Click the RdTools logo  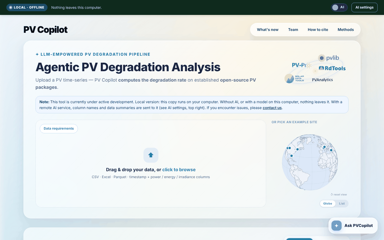pyautogui.click(x=332, y=68)
